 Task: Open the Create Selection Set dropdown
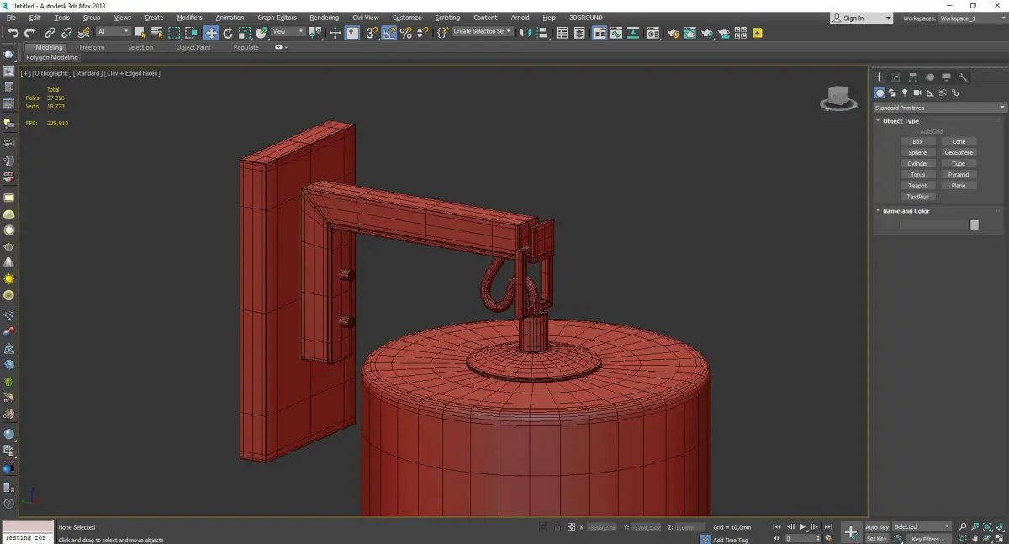point(483,31)
